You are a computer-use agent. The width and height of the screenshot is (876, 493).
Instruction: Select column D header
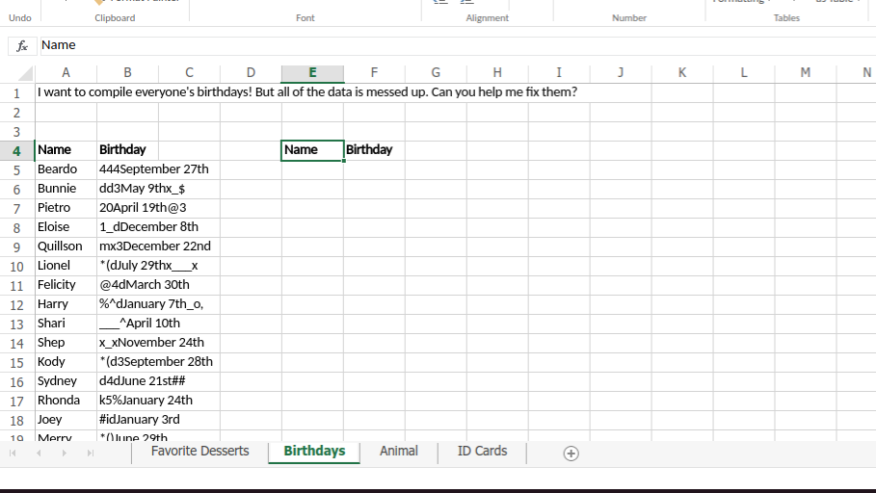coord(251,73)
